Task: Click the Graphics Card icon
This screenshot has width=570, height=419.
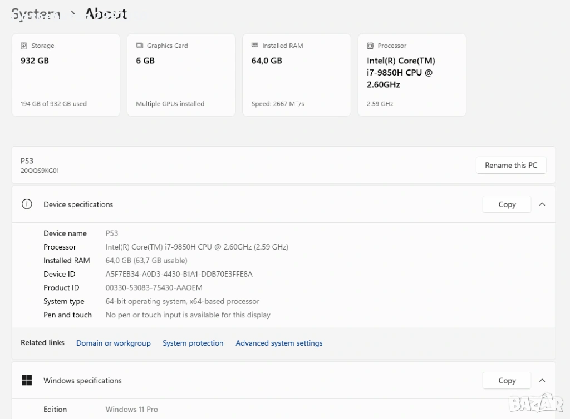Action: coord(139,46)
